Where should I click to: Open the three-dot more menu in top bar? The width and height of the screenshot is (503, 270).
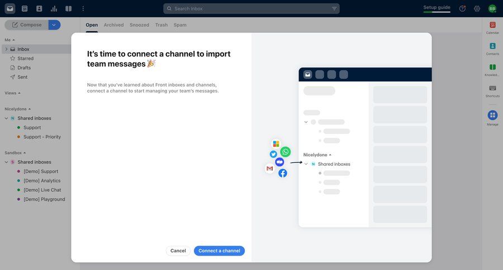(83, 9)
